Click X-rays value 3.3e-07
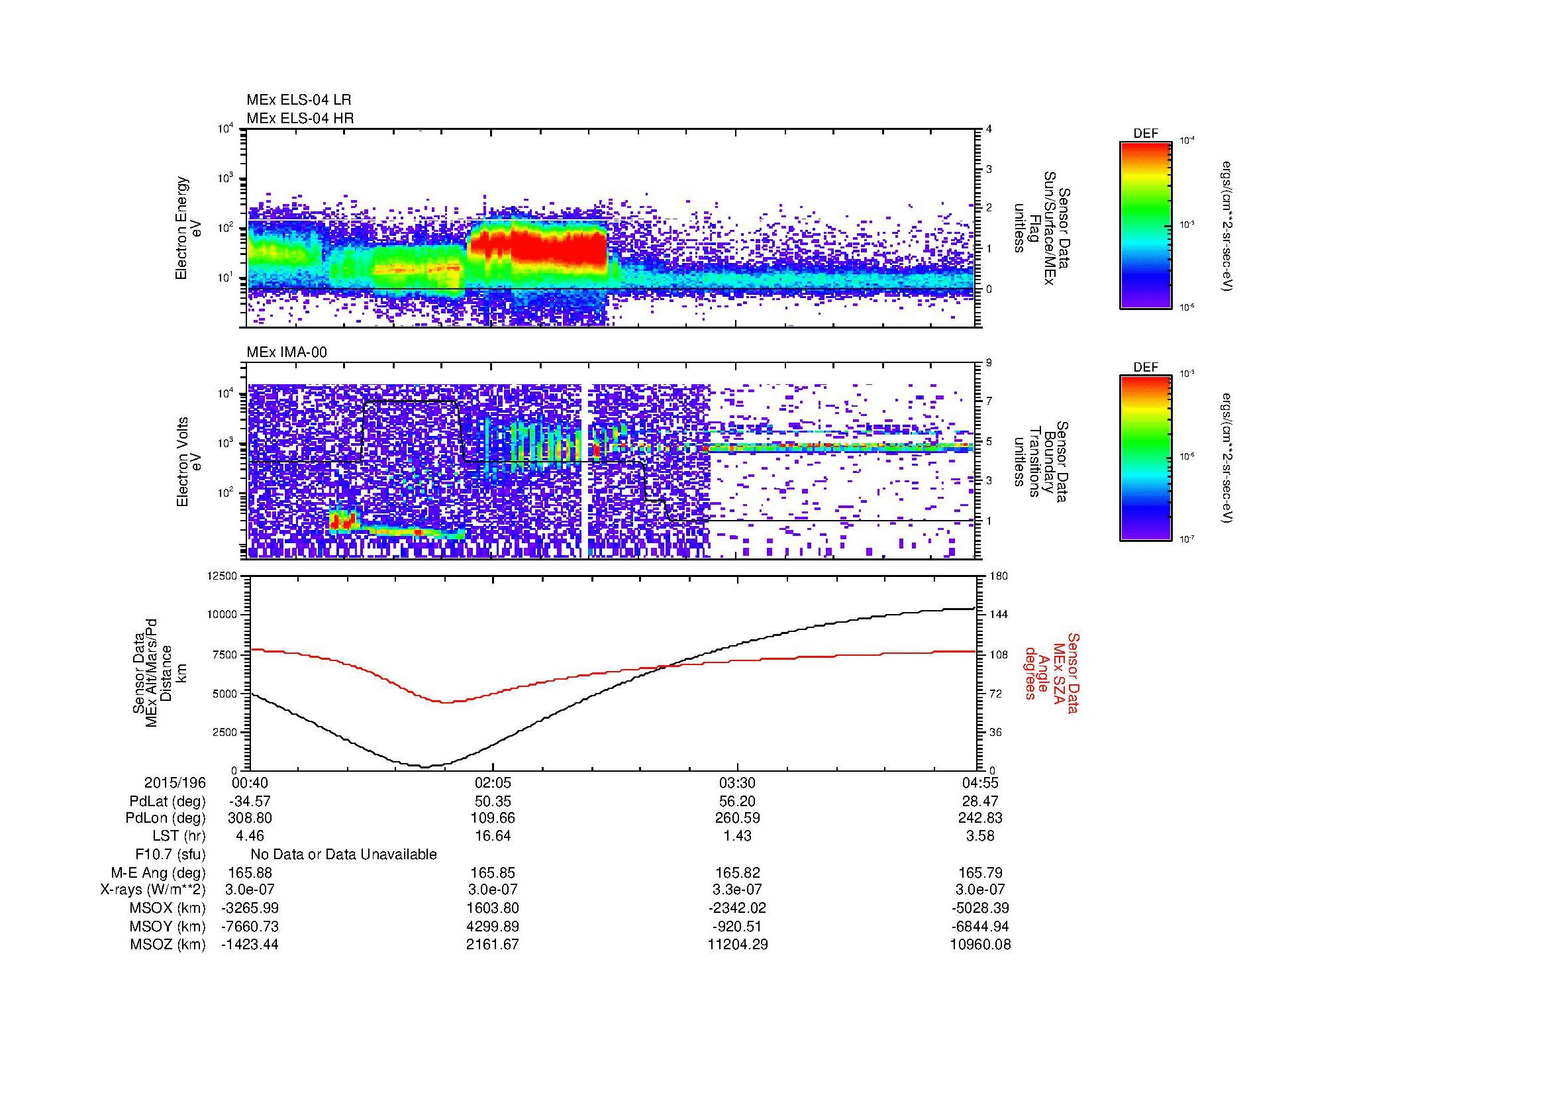Image resolution: width=1549 pixels, height=1095 pixels. point(737,890)
